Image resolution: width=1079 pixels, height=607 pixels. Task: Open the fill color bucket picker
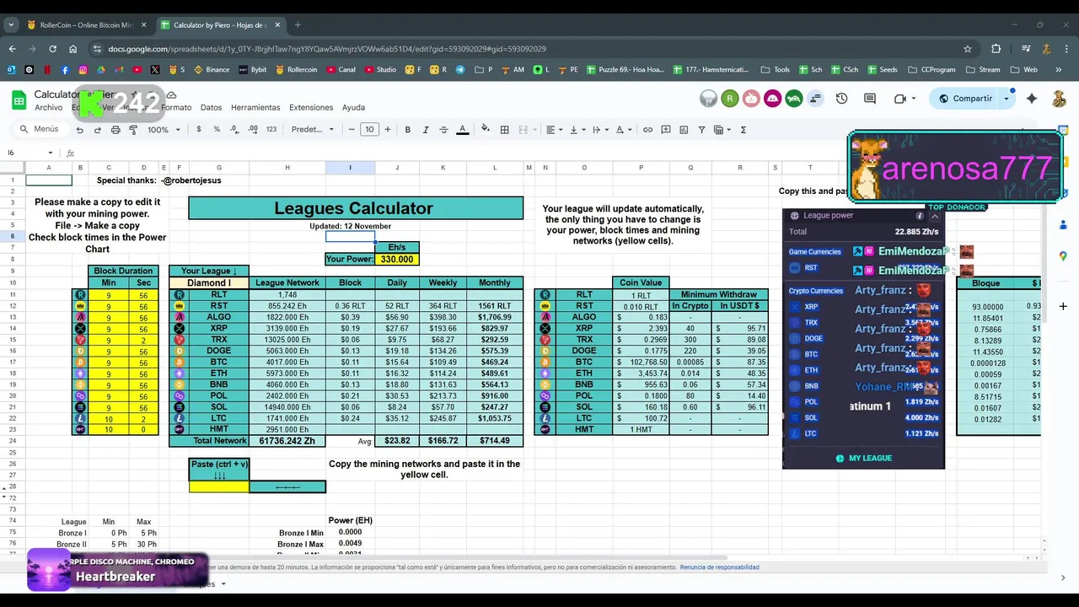(485, 130)
